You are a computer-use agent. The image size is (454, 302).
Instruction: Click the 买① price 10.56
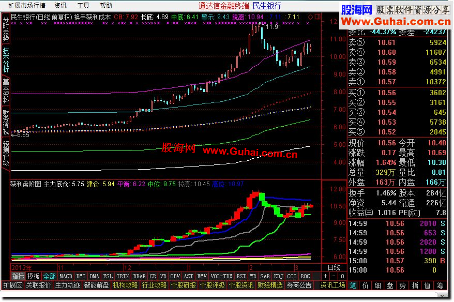(386, 93)
